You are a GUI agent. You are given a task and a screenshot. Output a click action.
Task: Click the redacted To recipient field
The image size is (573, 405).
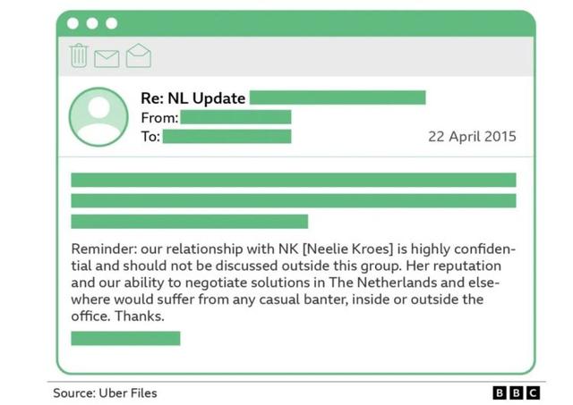tap(227, 137)
